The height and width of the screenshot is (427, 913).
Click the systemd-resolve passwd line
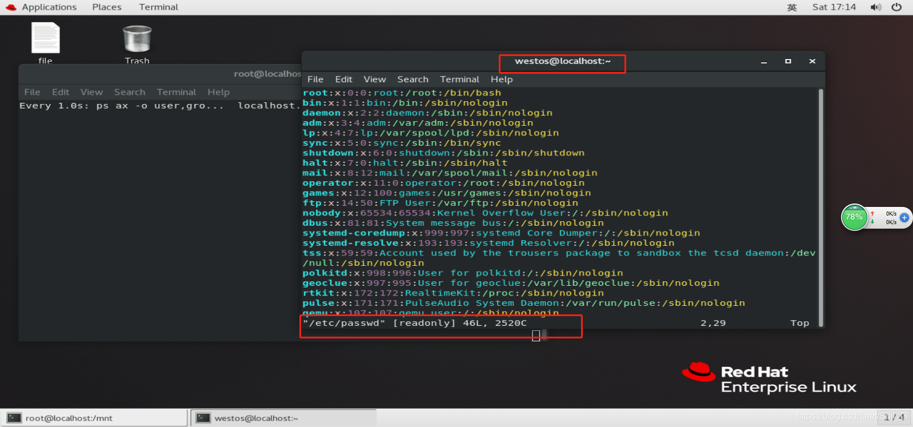pyautogui.click(x=488, y=243)
